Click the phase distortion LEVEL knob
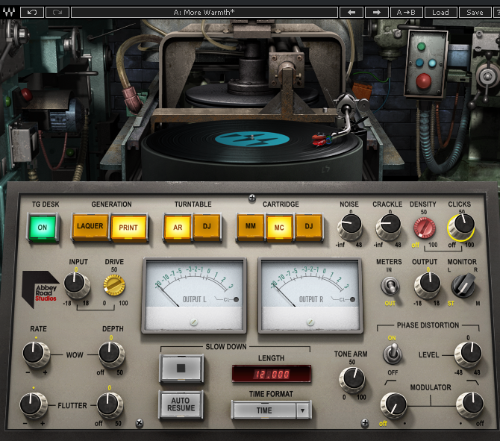 (468, 354)
